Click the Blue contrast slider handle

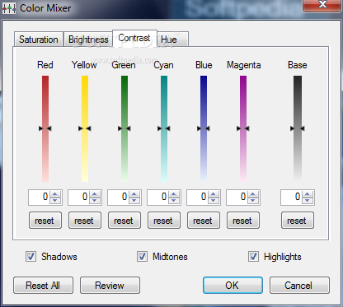pyautogui.click(x=204, y=128)
